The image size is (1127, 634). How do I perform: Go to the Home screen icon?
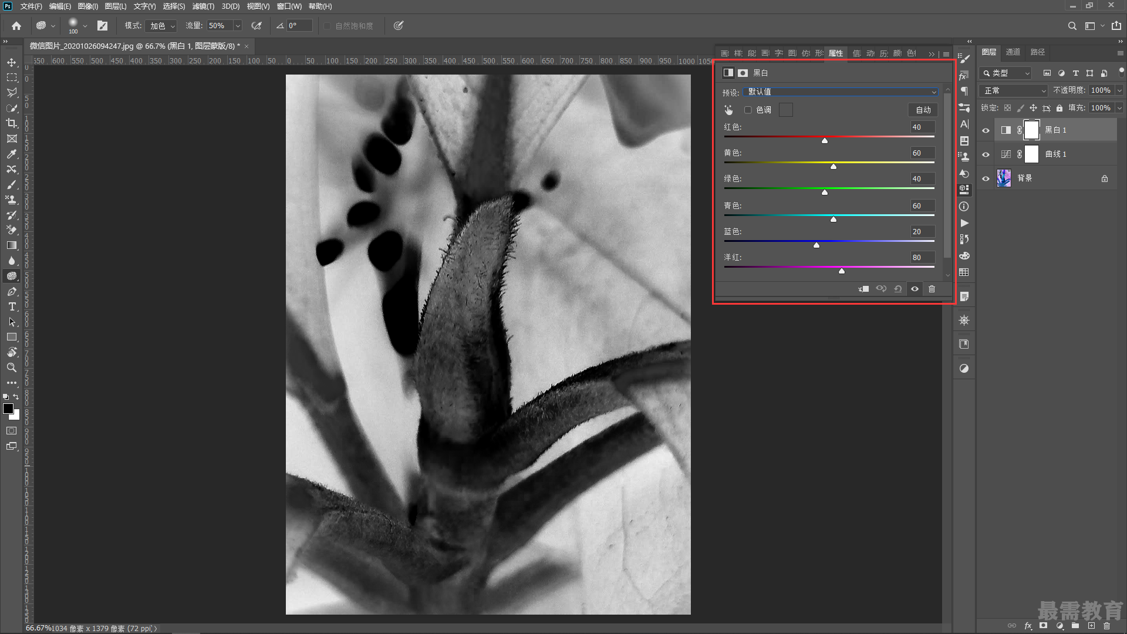click(16, 26)
